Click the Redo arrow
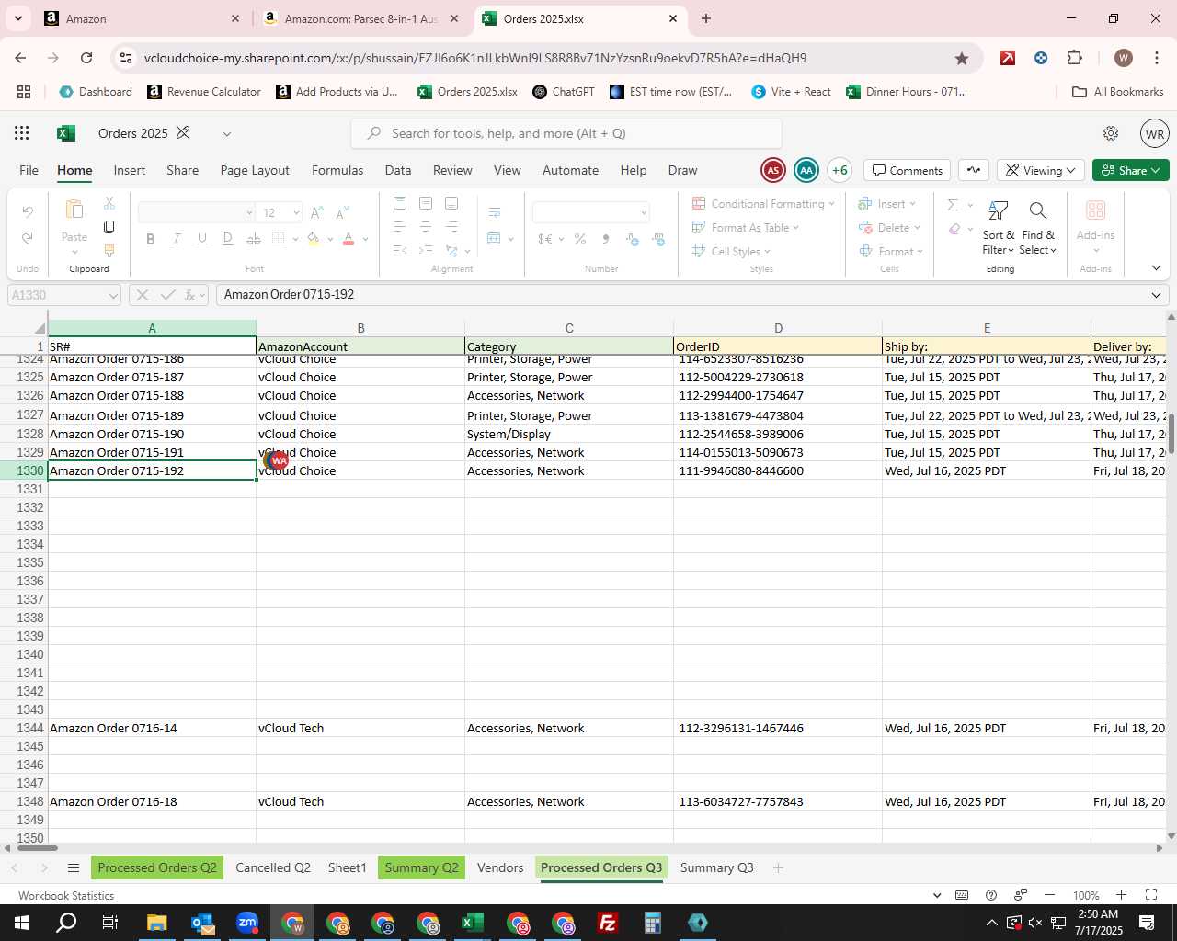1177x941 pixels. point(28,238)
